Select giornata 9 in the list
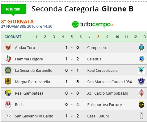This screenshot has height=123, width=147. tap(107, 37)
